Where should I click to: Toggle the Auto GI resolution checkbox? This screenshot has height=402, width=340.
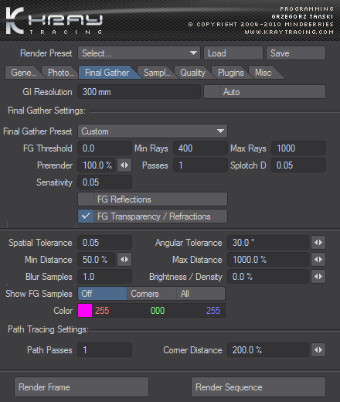coord(212,92)
